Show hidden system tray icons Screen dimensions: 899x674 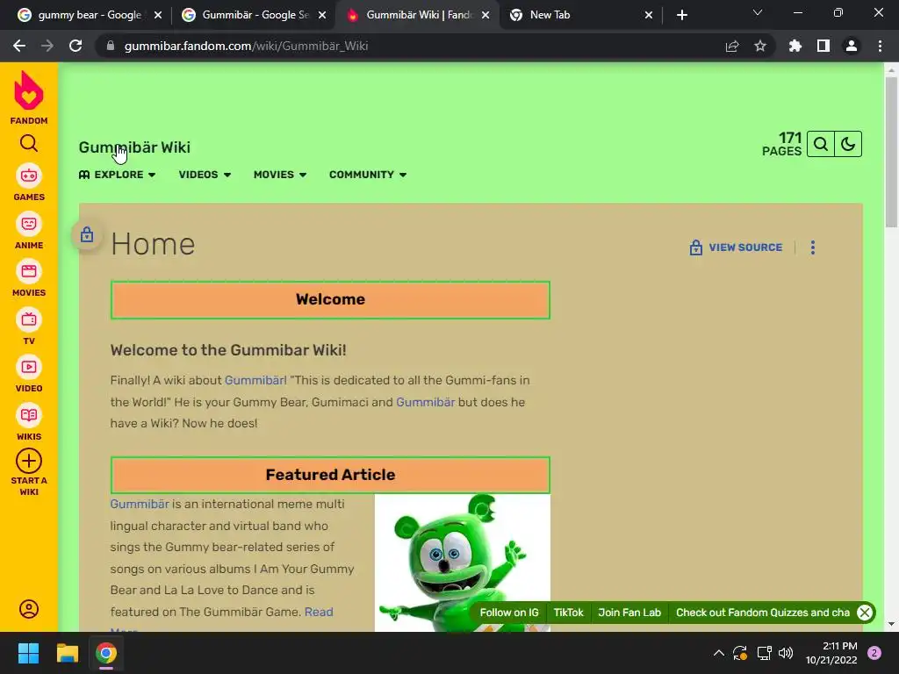pos(718,653)
